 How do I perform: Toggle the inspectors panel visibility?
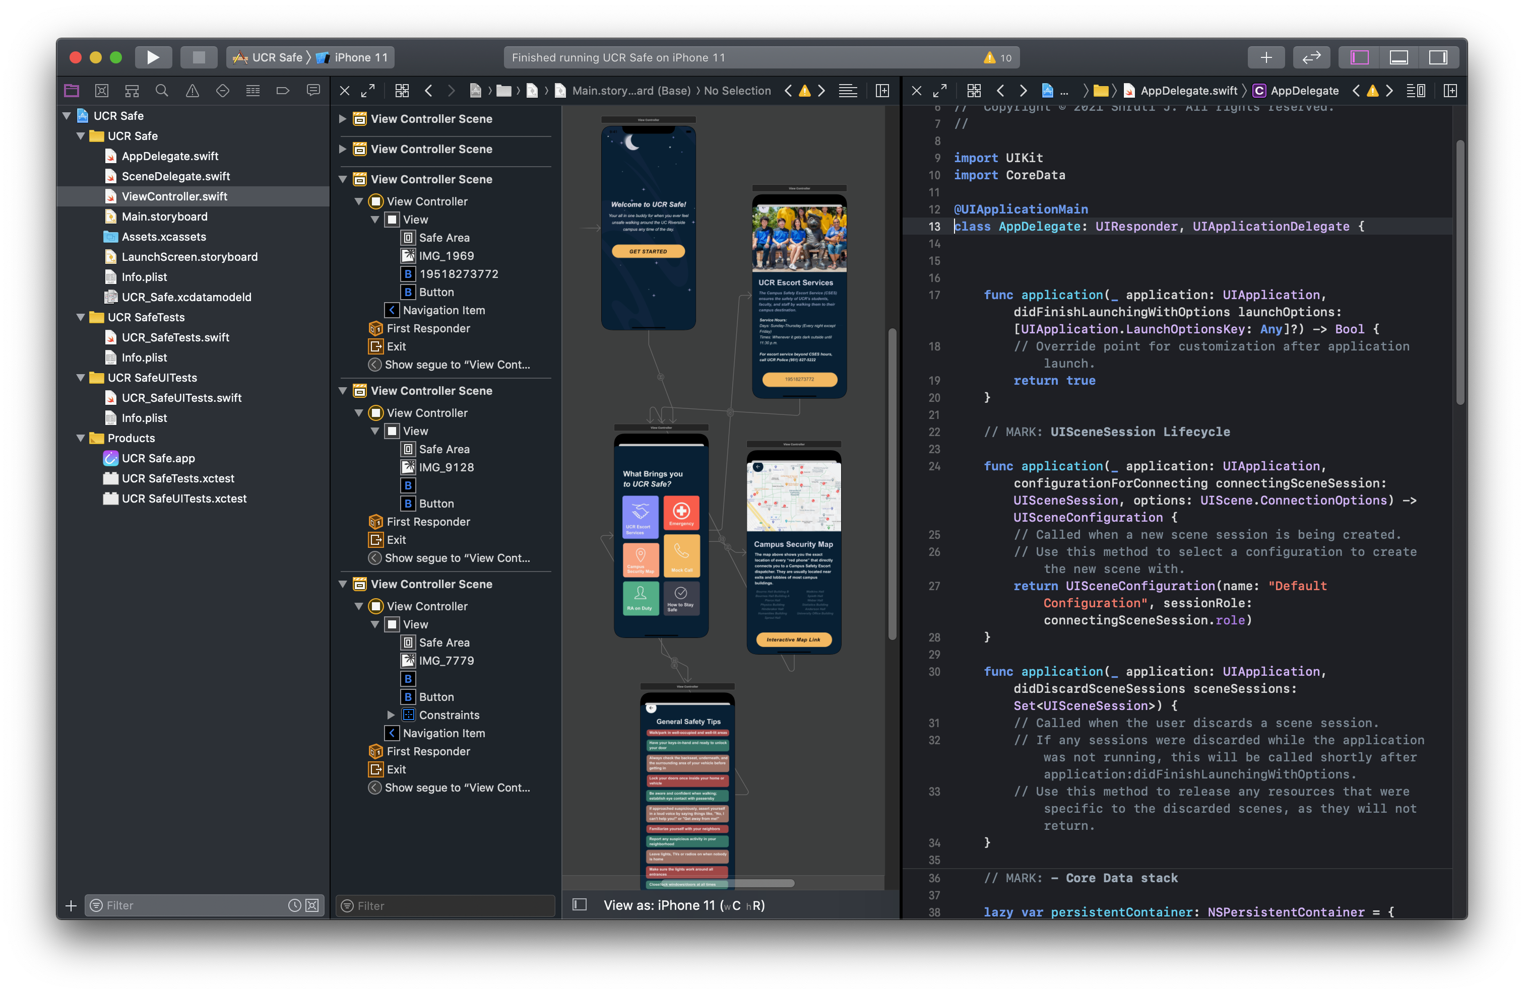pos(1437,57)
